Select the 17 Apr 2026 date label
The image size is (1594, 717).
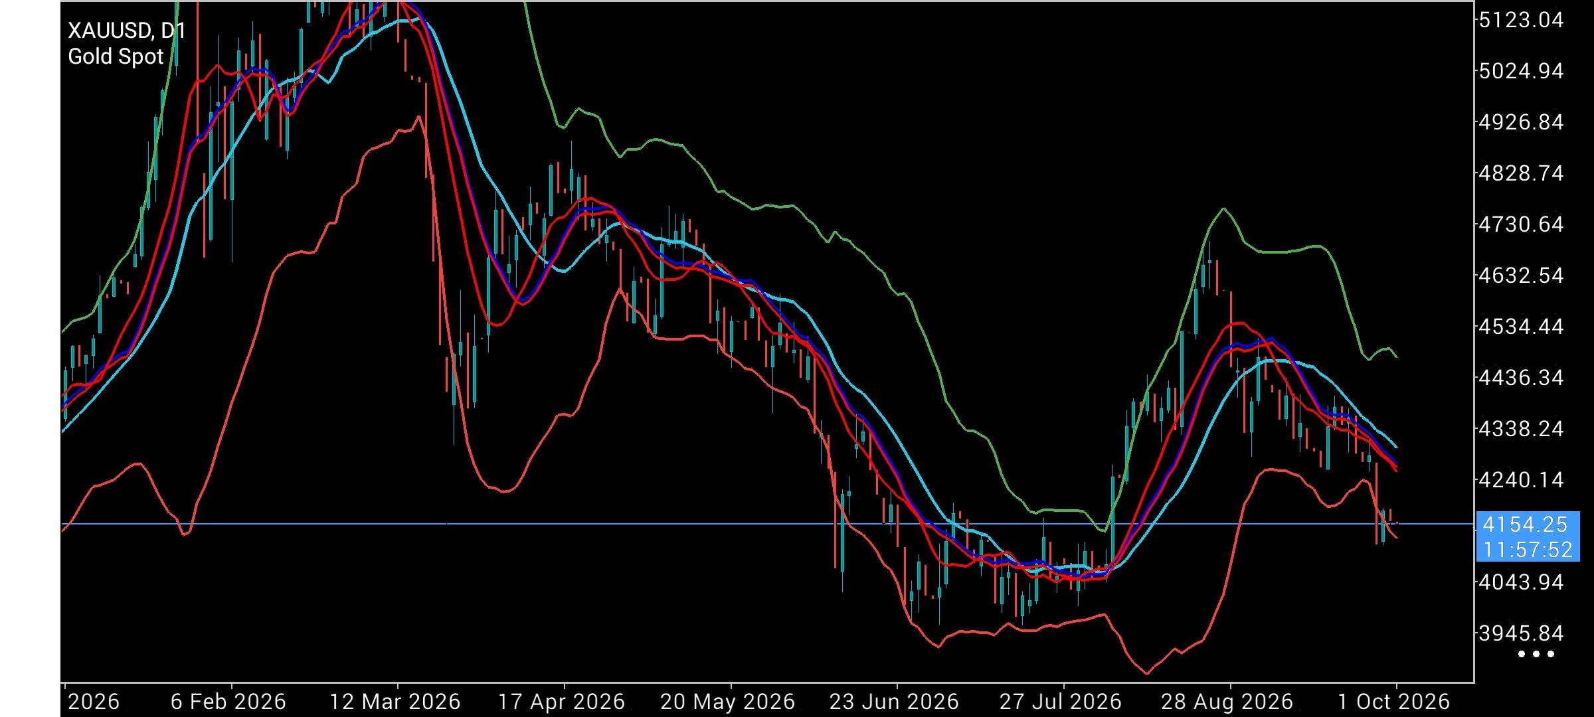[x=561, y=702]
